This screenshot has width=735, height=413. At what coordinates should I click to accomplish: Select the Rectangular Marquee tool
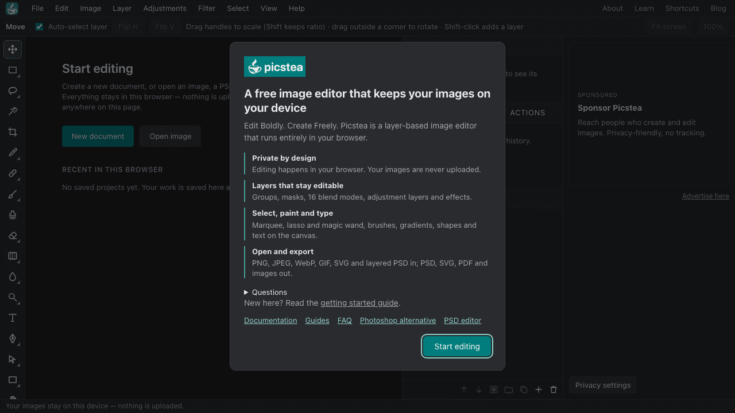coord(13,70)
